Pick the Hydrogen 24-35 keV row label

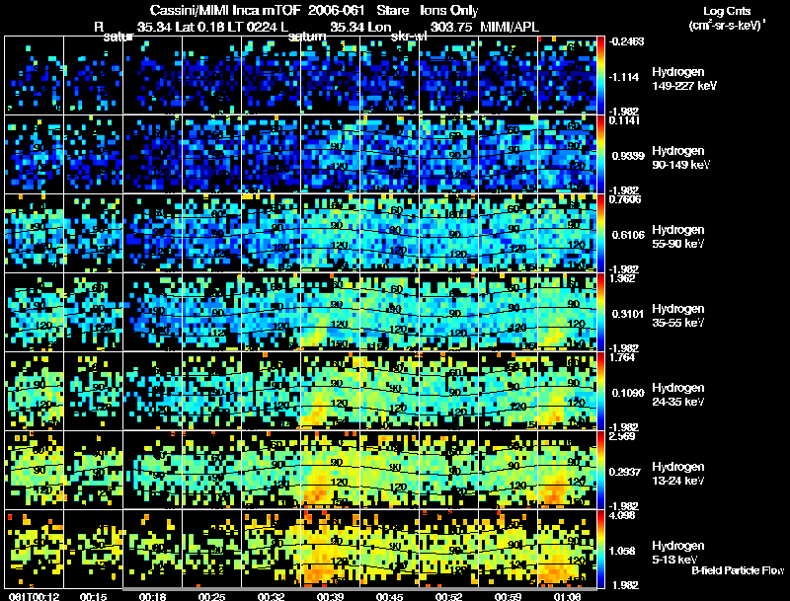coord(678,395)
